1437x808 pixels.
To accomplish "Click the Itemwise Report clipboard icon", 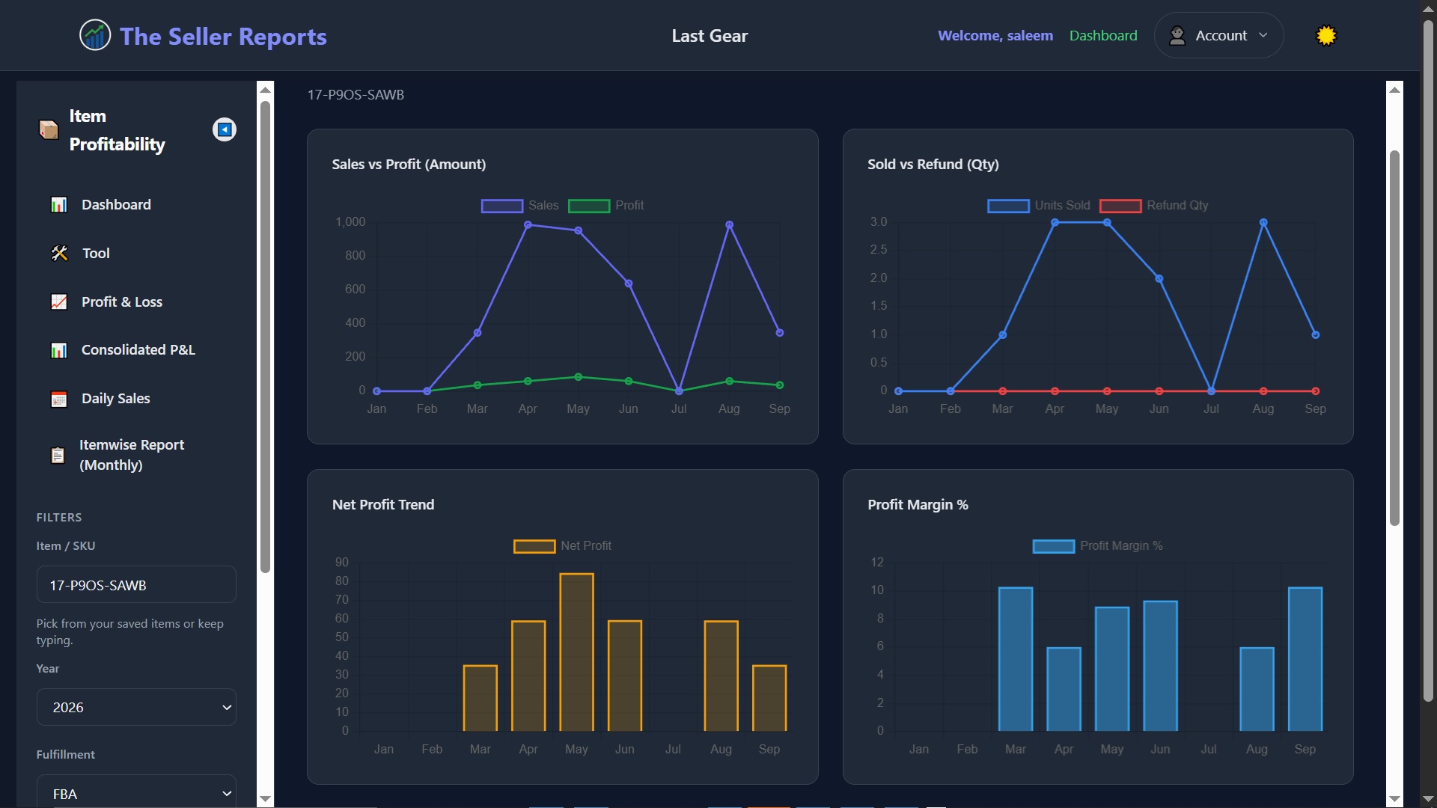I will (58, 455).
